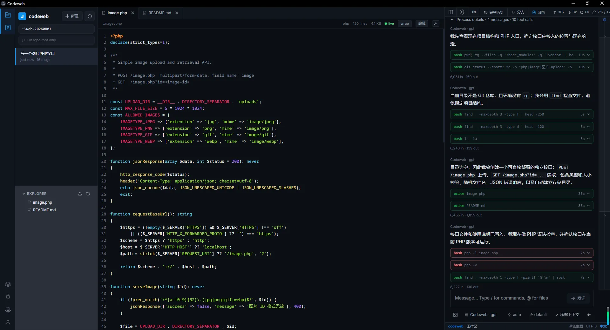The height and width of the screenshot is (330, 610).
Task: Focus the message input field
Action: click(x=508, y=298)
